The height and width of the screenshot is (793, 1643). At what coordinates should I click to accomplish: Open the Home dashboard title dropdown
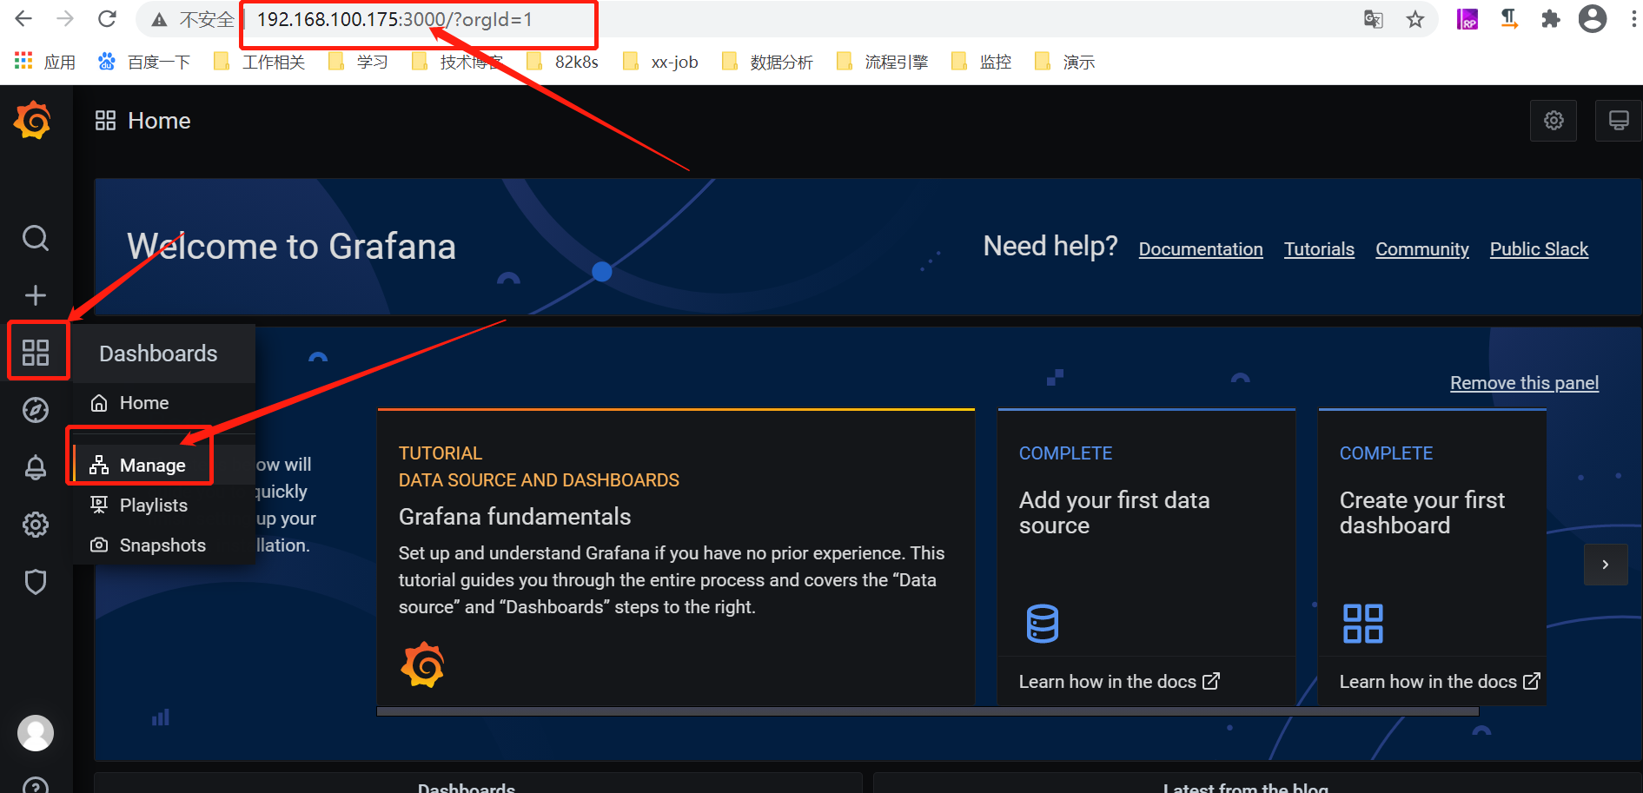(159, 121)
